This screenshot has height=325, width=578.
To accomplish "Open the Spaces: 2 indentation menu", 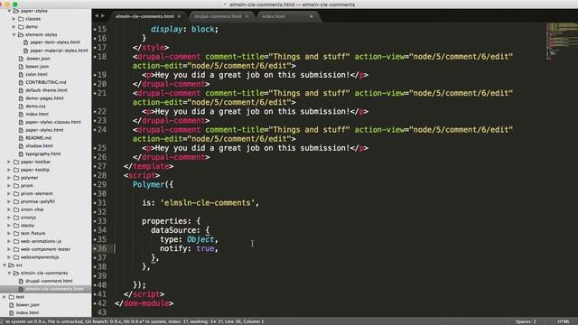I will pyautogui.click(x=526, y=321).
